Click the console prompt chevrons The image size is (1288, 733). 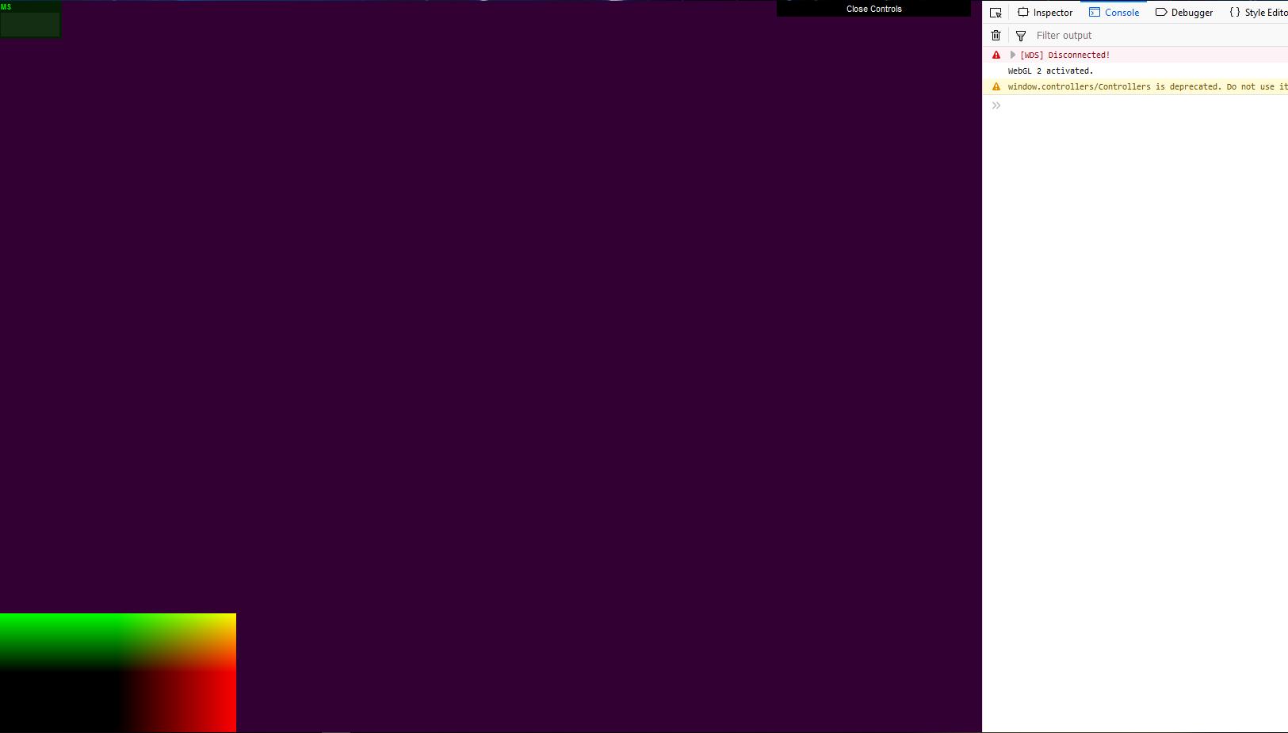pyautogui.click(x=996, y=105)
